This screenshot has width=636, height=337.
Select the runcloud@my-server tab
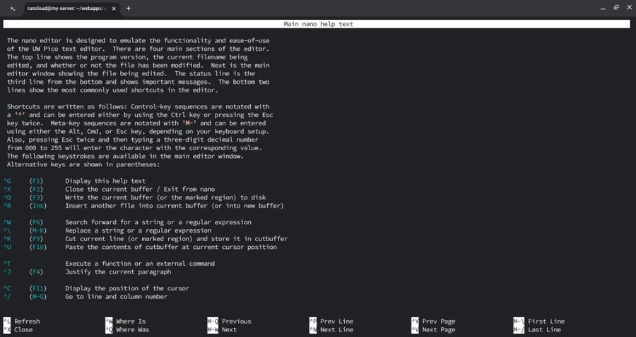[68, 8]
